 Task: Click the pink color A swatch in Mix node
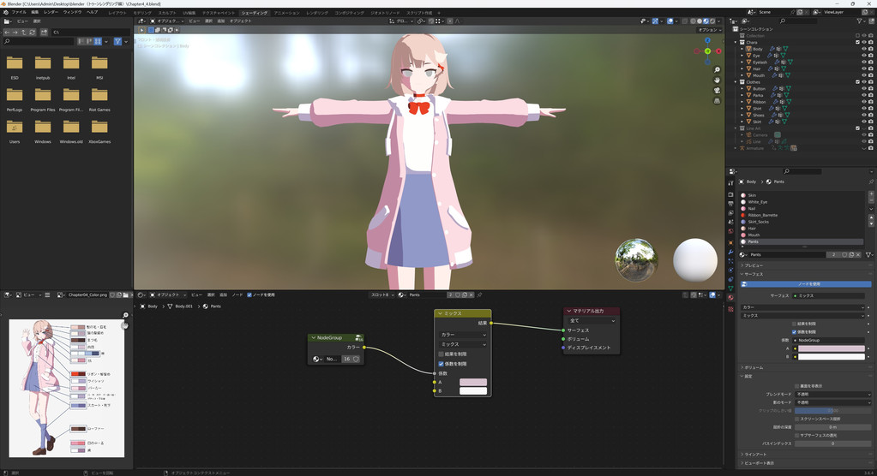[473, 383]
